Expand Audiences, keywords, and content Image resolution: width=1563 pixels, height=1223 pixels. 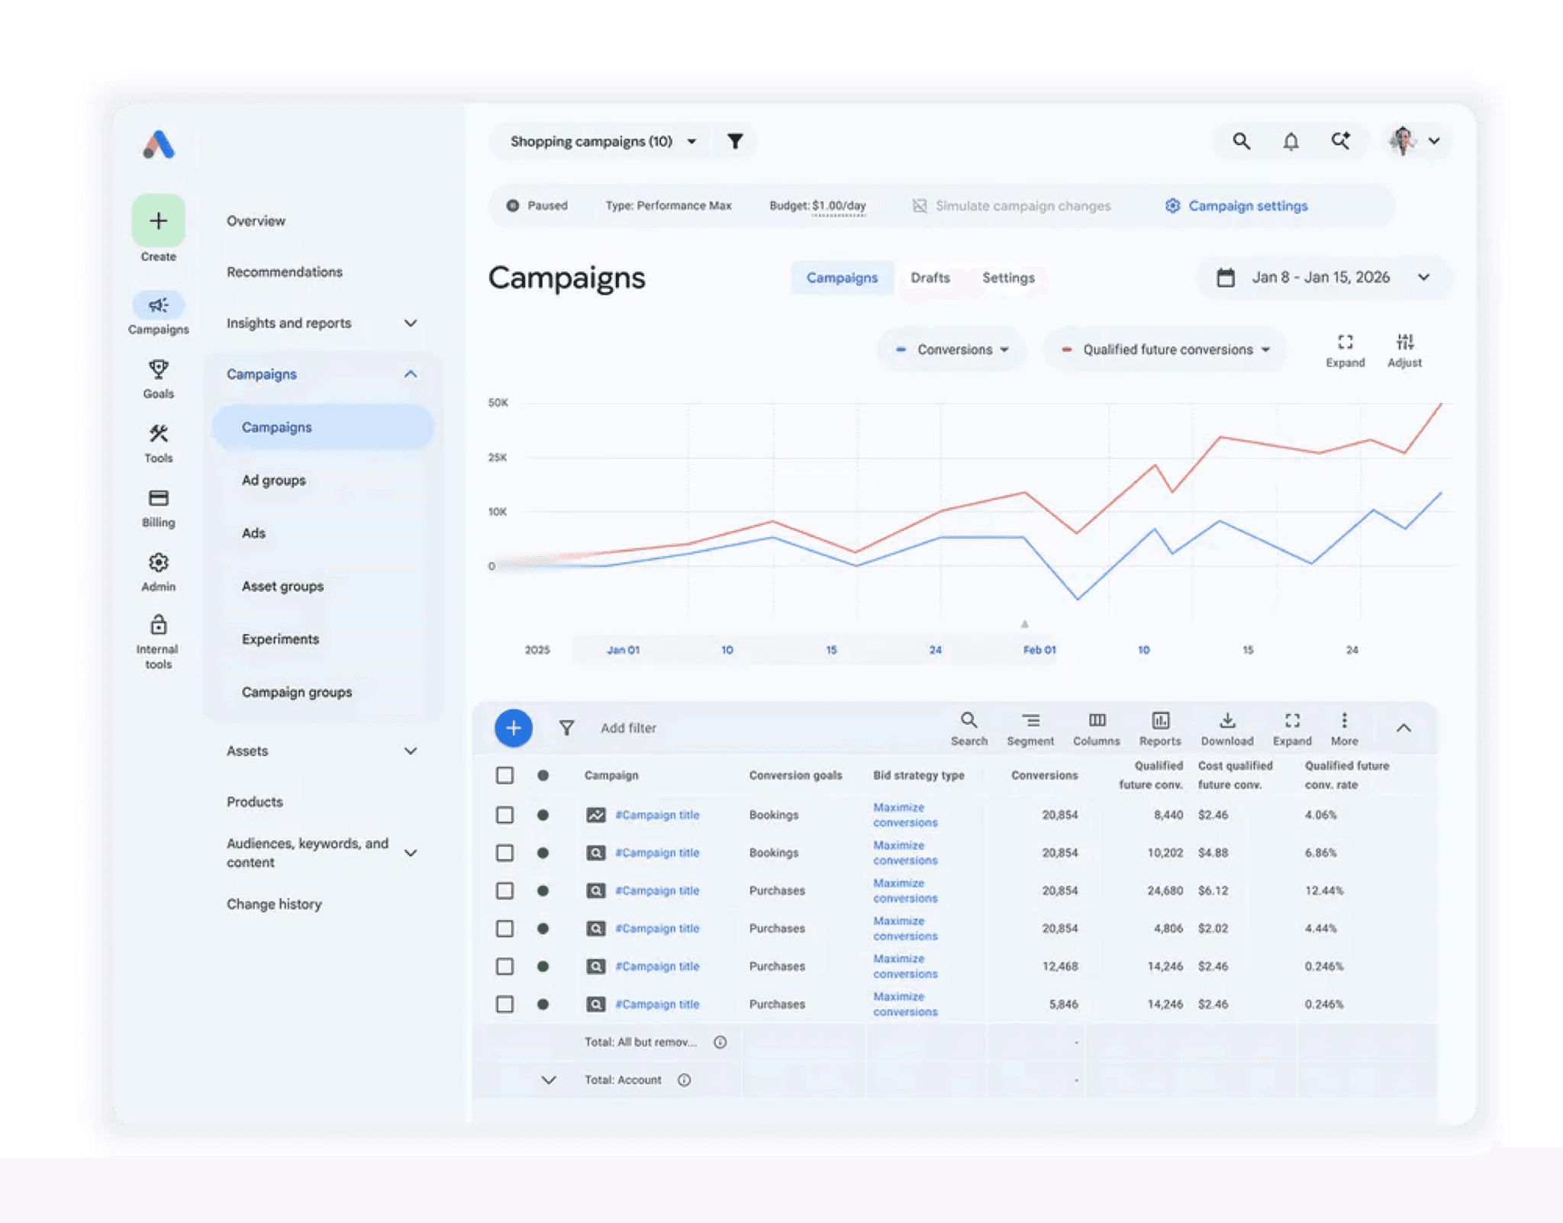(411, 853)
